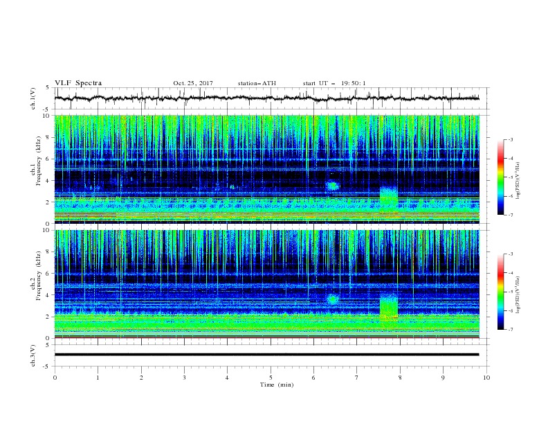Click the -7 tick on ch.2 colorbar
The width and height of the screenshot is (548, 424).
click(510, 330)
